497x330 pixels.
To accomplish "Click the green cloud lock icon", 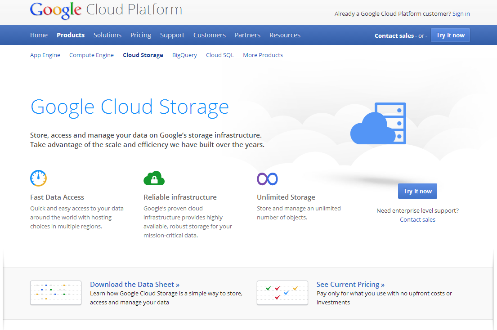I will tap(154, 178).
